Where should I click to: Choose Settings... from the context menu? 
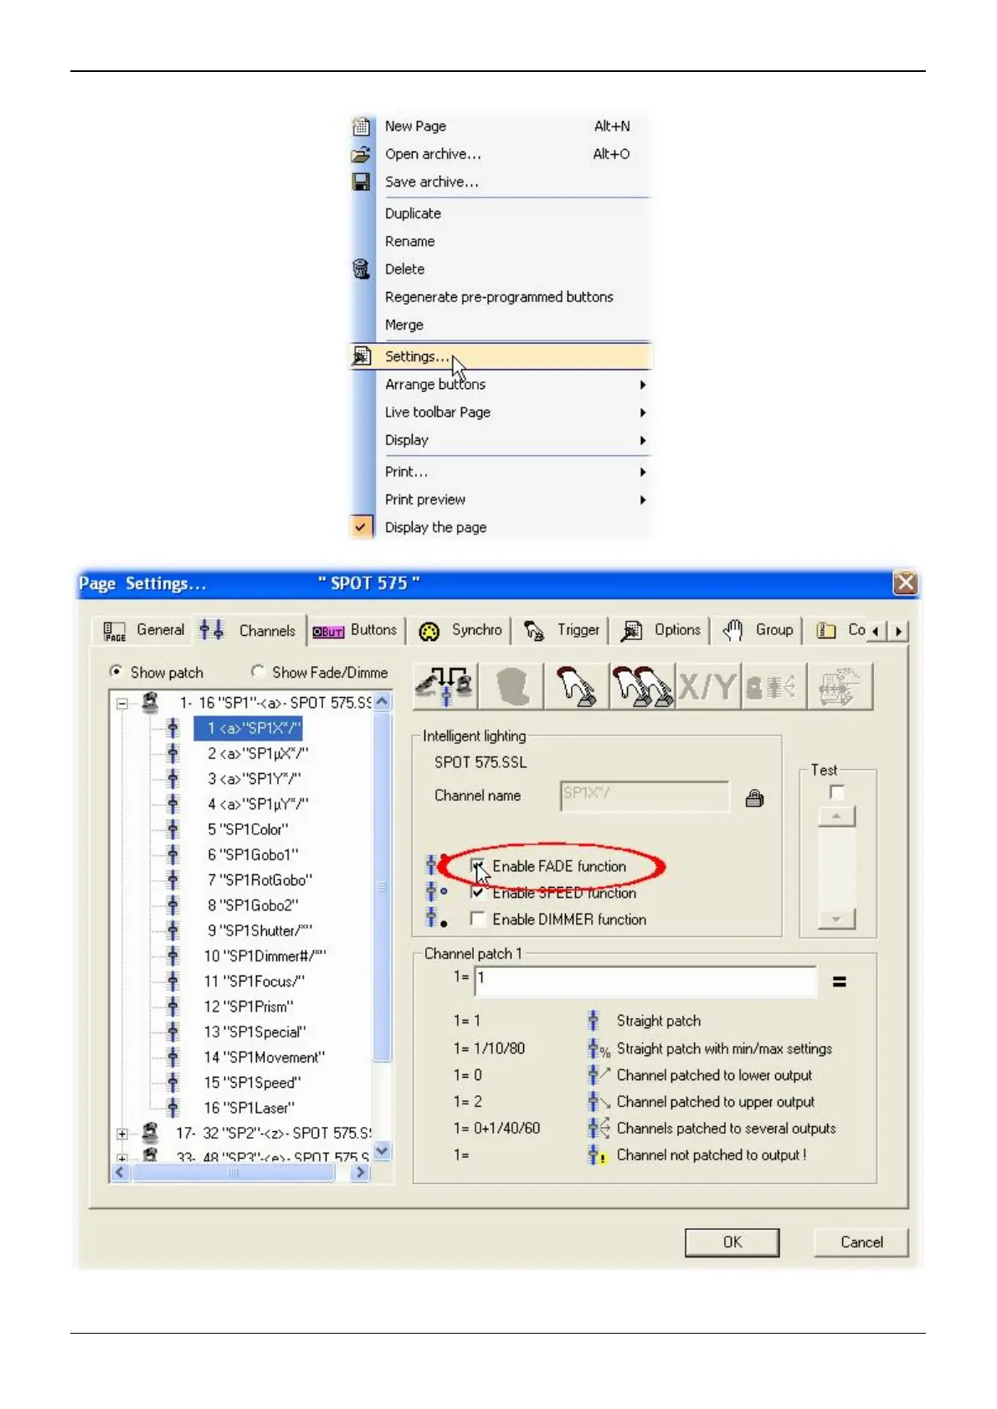[417, 356]
